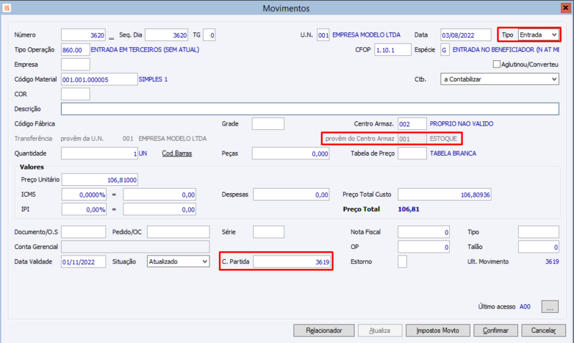Screen dimensions: 574x343
Task: Click the lower Tipo field beside Nota Fiscal
Action: pyautogui.click(x=539, y=232)
